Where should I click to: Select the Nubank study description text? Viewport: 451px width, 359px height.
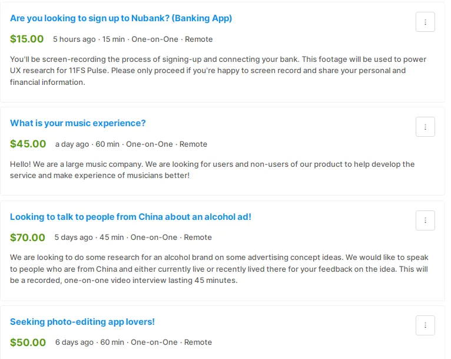[x=218, y=71]
